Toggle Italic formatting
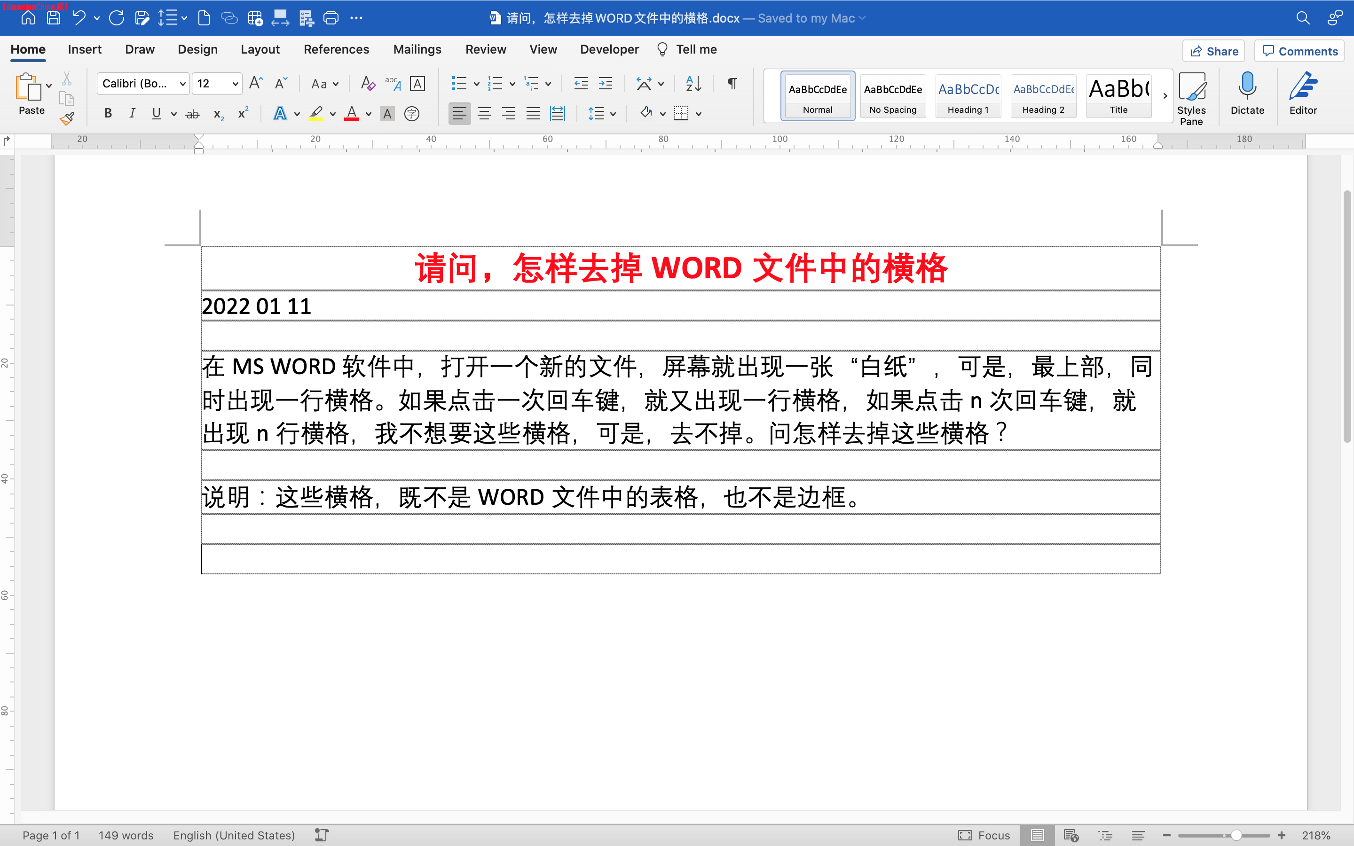 click(x=132, y=114)
